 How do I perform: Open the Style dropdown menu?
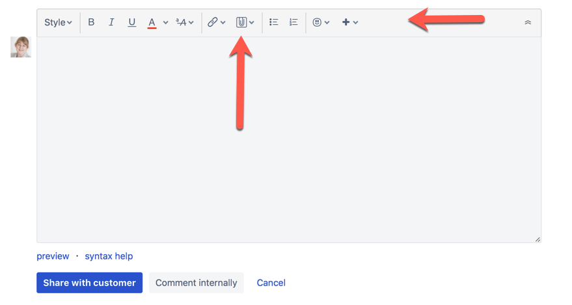click(x=58, y=22)
